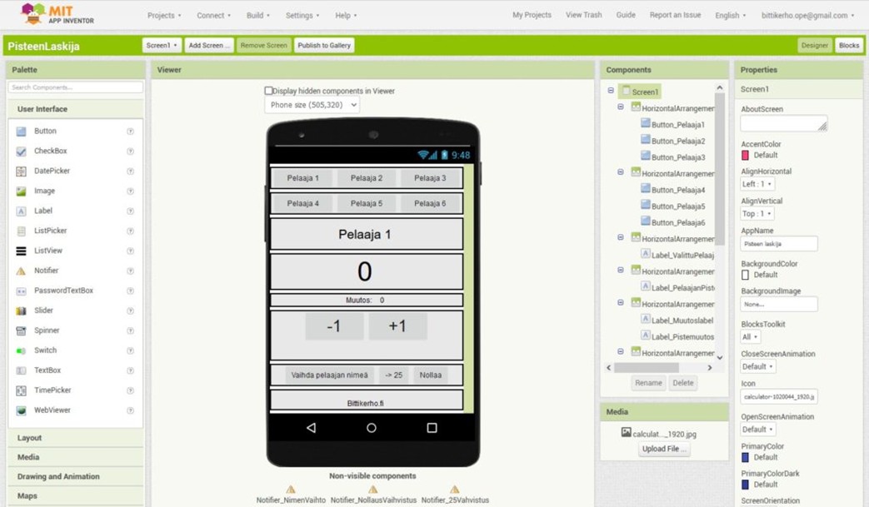Select Button_Pelaaja1 in Components tree
869x507 pixels.
[678, 125]
